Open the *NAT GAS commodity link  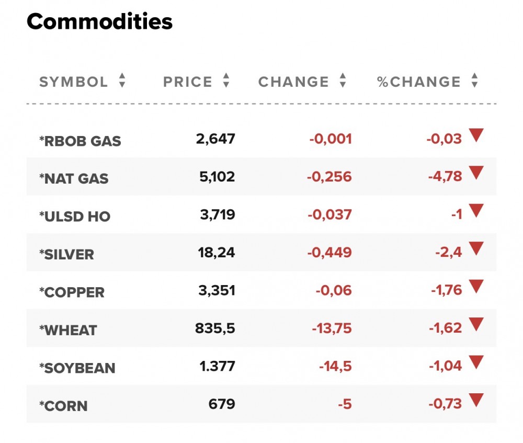74,179
